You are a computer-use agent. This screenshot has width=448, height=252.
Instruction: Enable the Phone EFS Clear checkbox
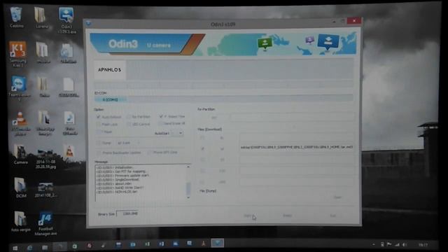149,153
